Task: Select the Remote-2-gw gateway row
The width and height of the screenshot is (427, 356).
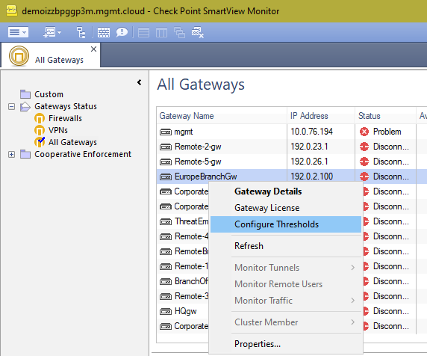Action: click(222, 147)
